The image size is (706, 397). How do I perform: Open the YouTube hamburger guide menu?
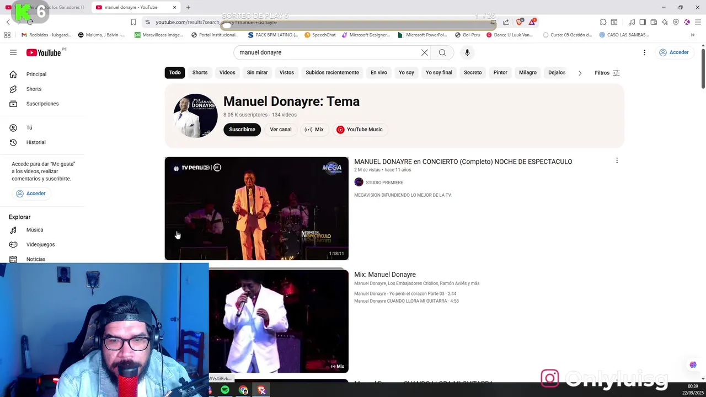(13, 52)
